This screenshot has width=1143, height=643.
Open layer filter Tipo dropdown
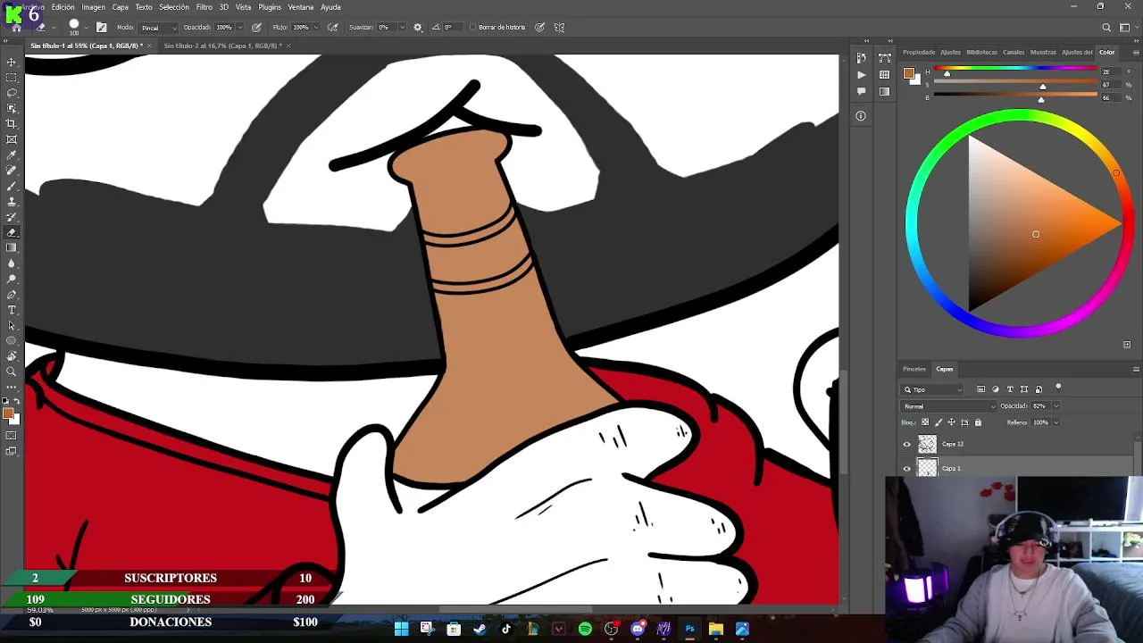(x=933, y=389)
